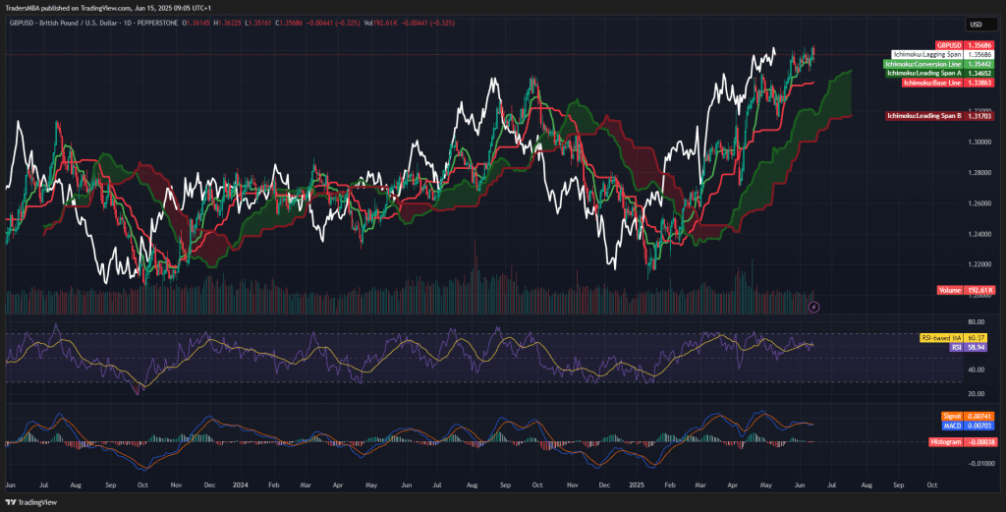Open the USD currency selector

(976, 25)
